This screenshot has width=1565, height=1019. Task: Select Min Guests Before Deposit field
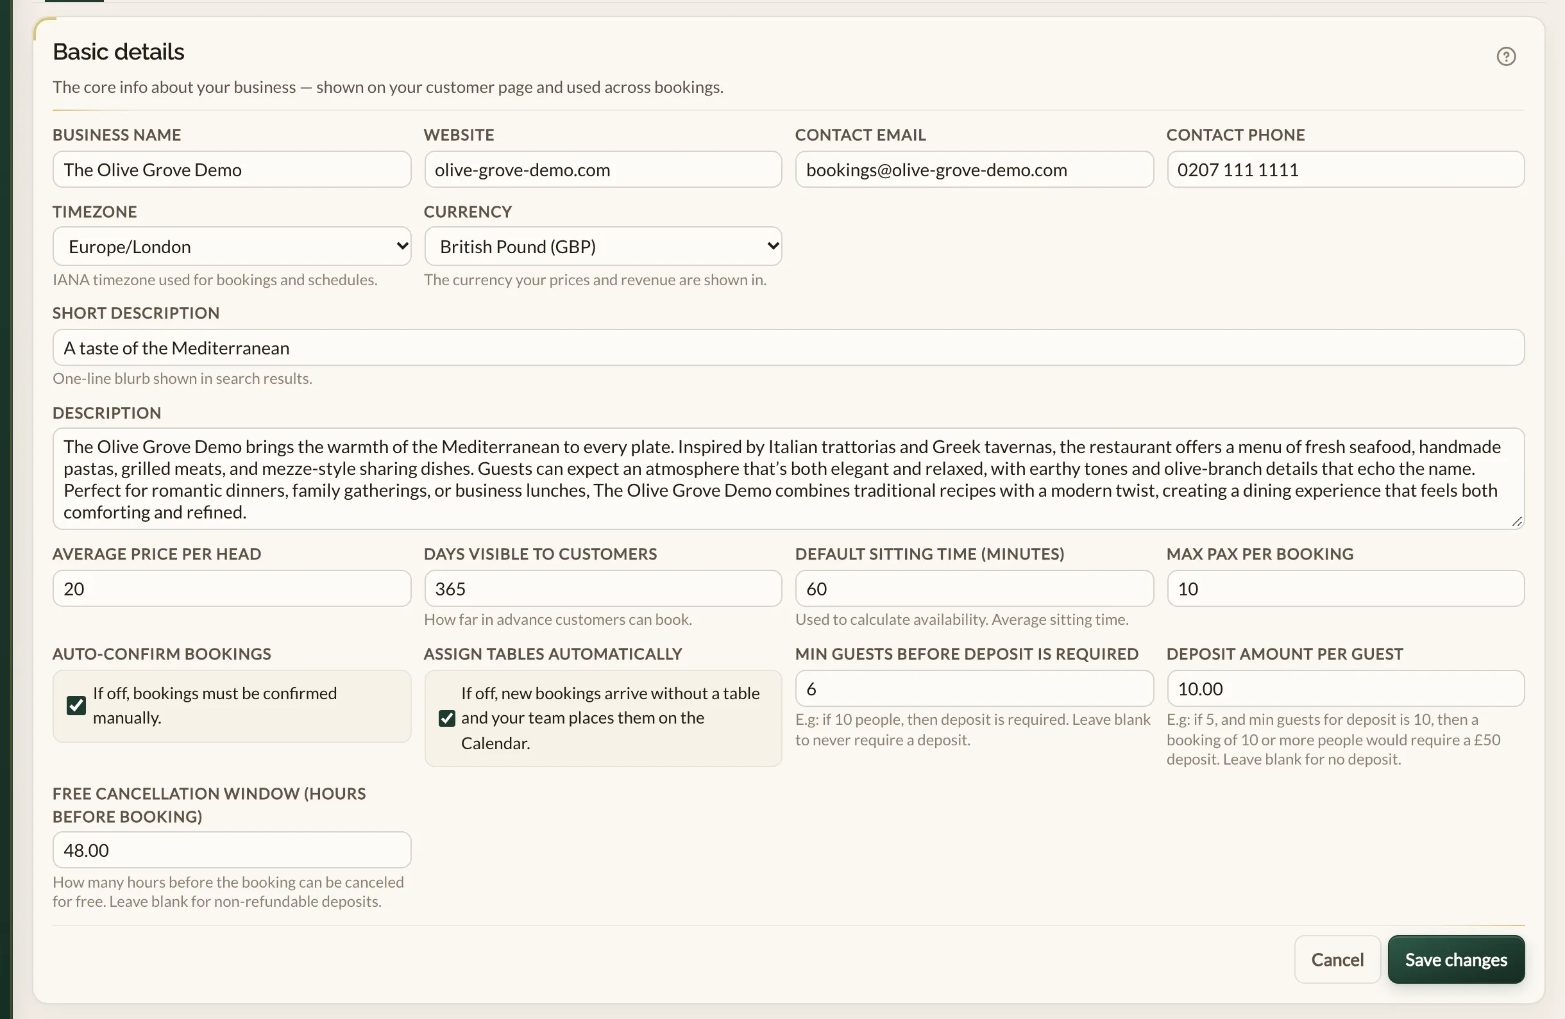click(974, 688)
